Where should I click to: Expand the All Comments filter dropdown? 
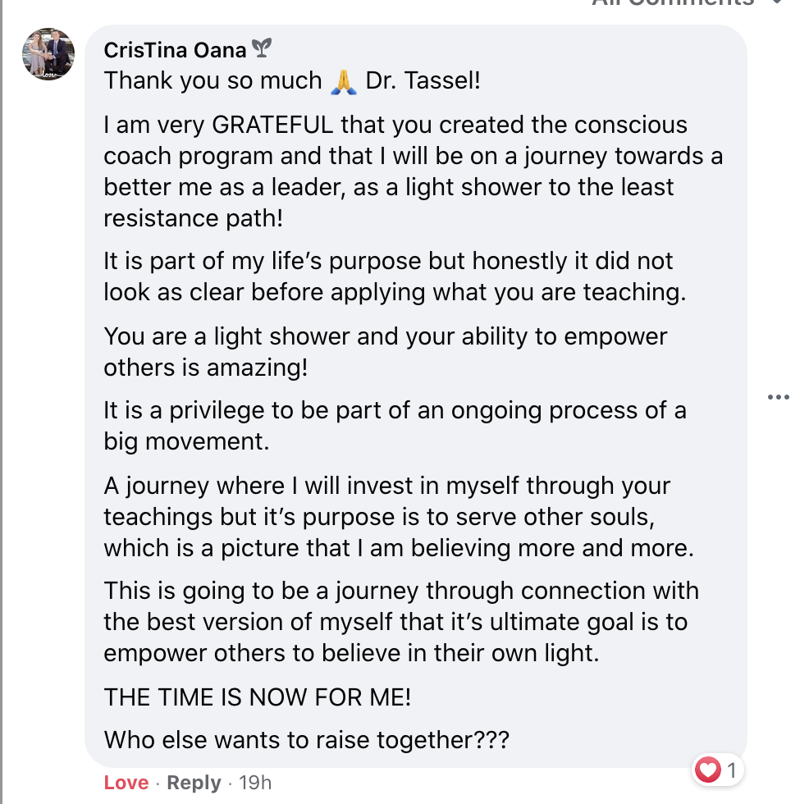click(x=673, y=2)
